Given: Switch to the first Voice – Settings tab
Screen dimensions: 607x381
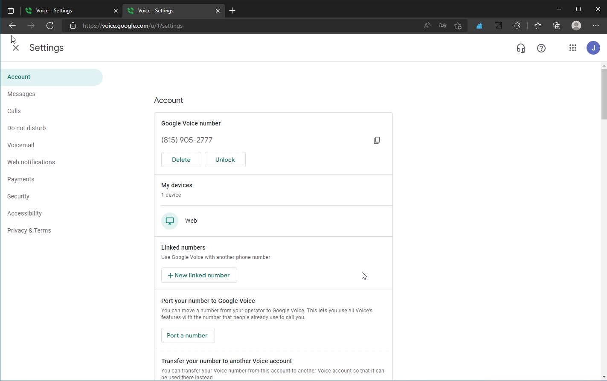Looking at the screenshot, I should click(x=68, y=11).
